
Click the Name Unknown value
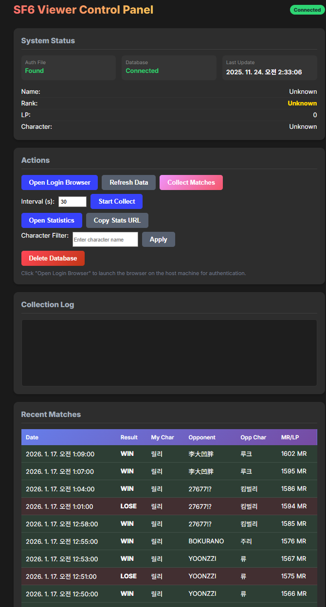click(303, 92)
